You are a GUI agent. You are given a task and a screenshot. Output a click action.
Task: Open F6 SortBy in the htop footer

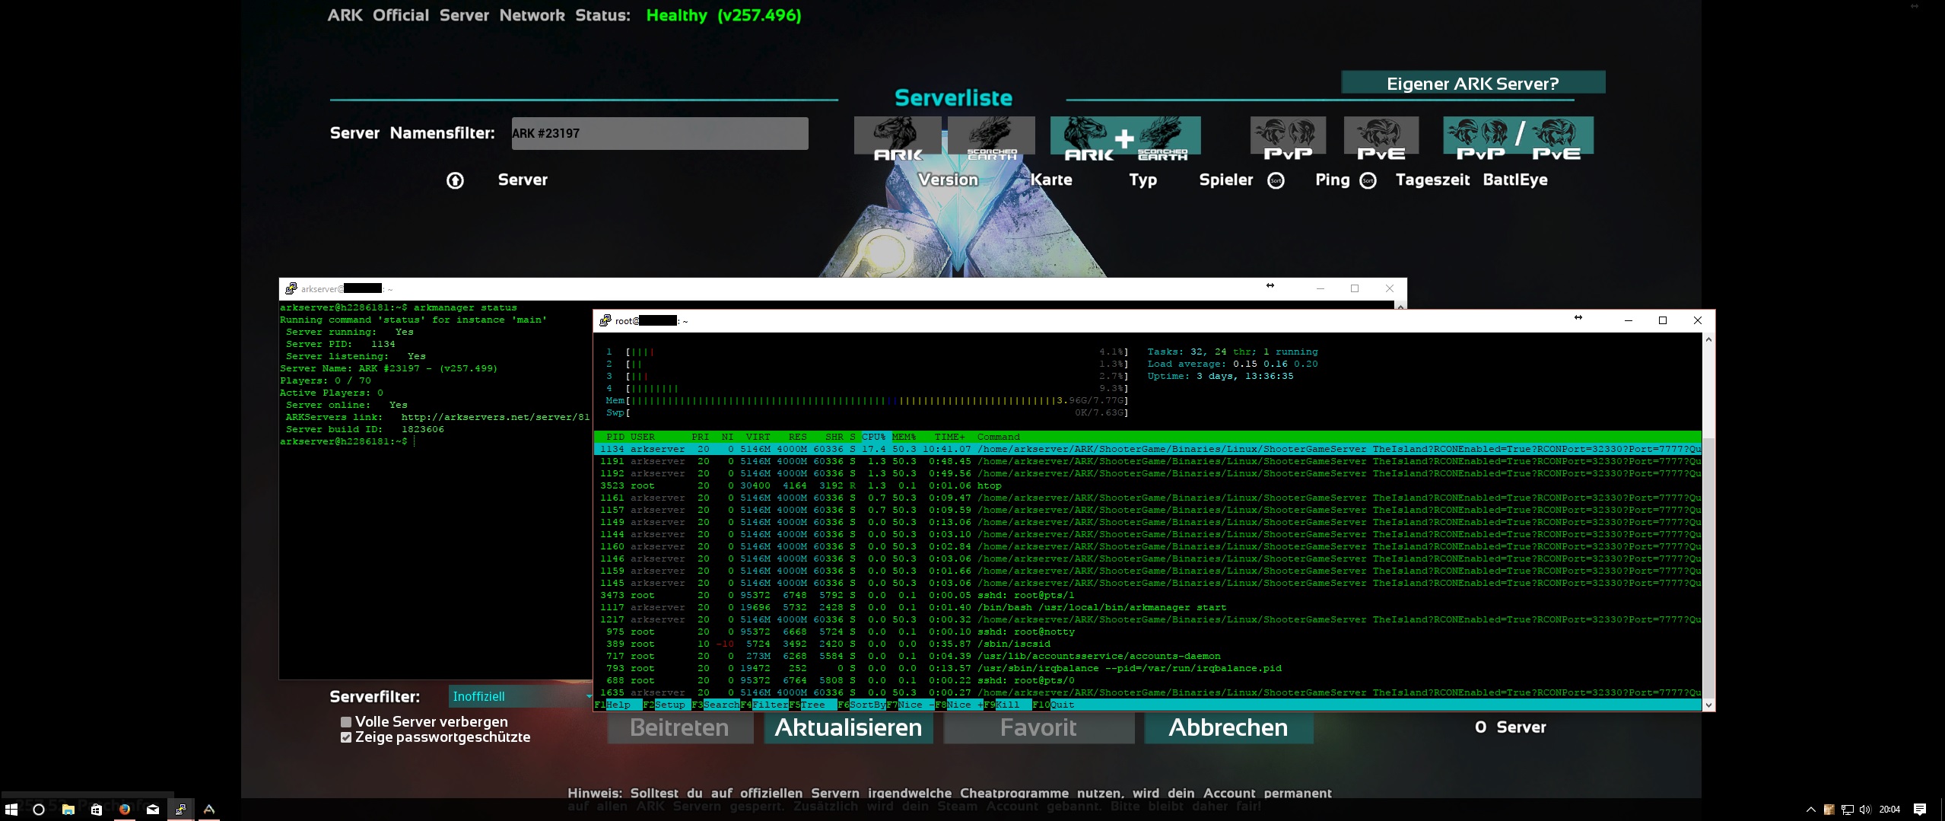862,705
